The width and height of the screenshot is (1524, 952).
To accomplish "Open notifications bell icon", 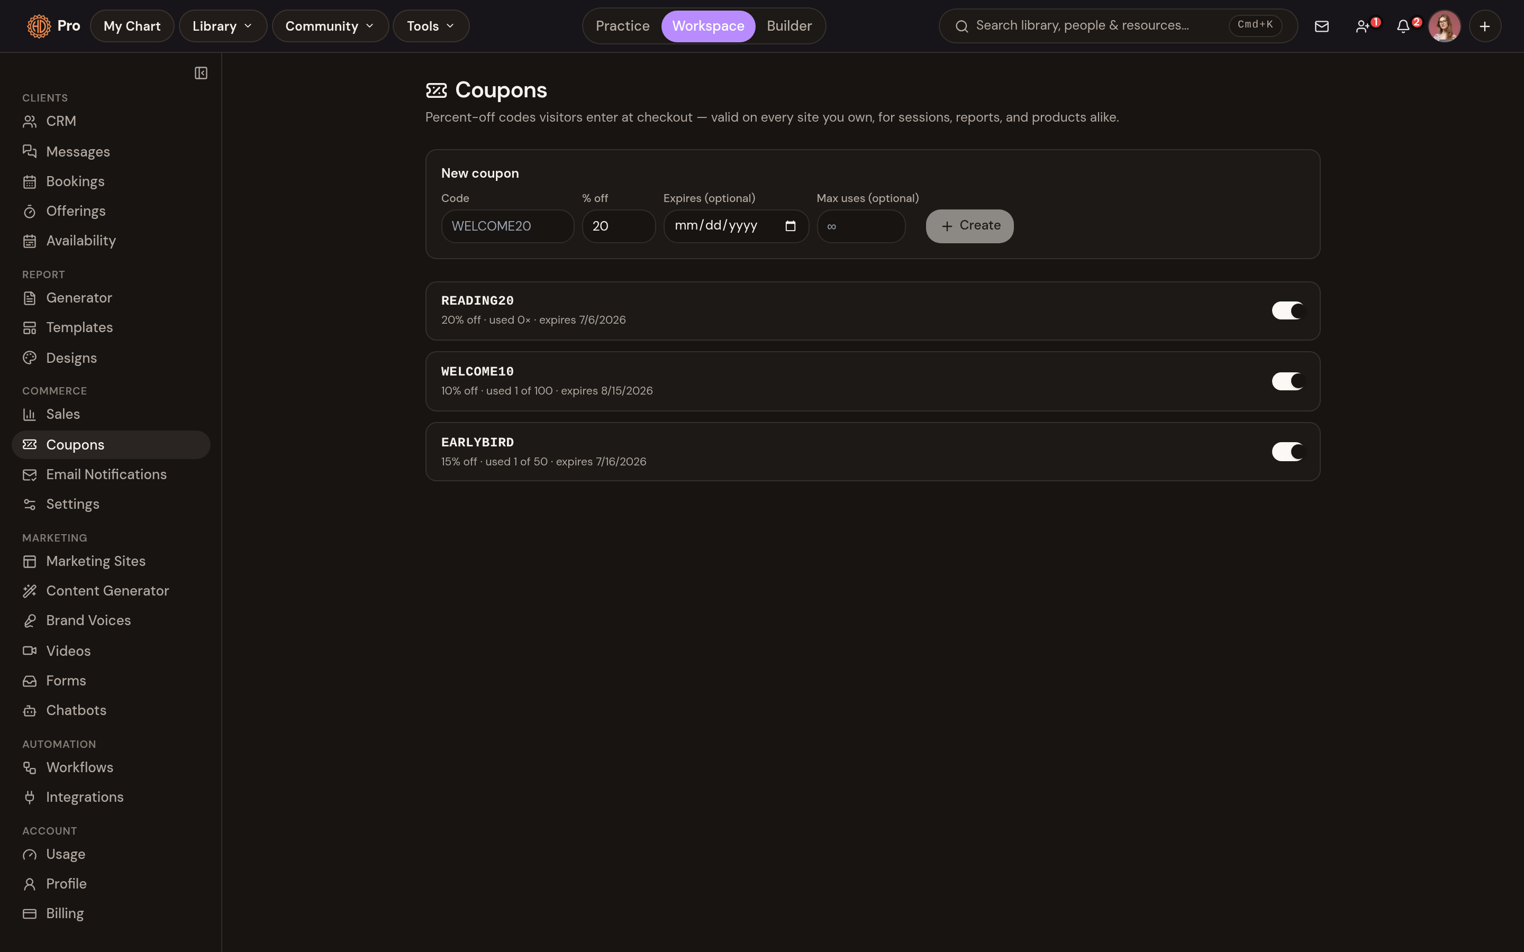I will (1403, 26).
